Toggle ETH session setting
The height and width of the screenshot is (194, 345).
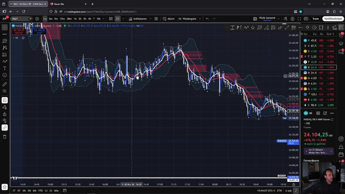click(280, 190)
